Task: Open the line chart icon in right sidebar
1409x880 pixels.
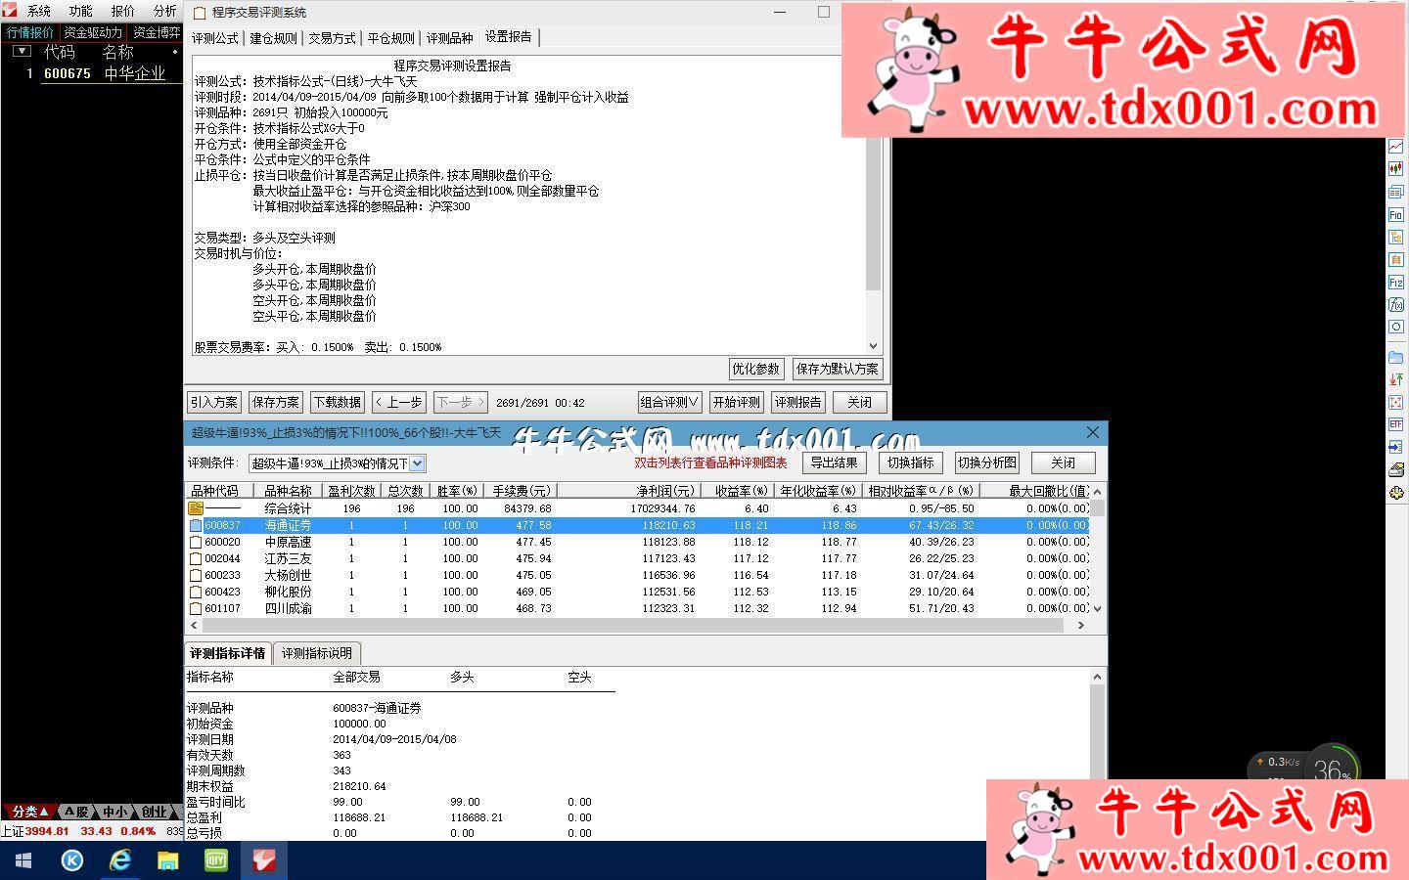Action: [x=1395, y=147]
